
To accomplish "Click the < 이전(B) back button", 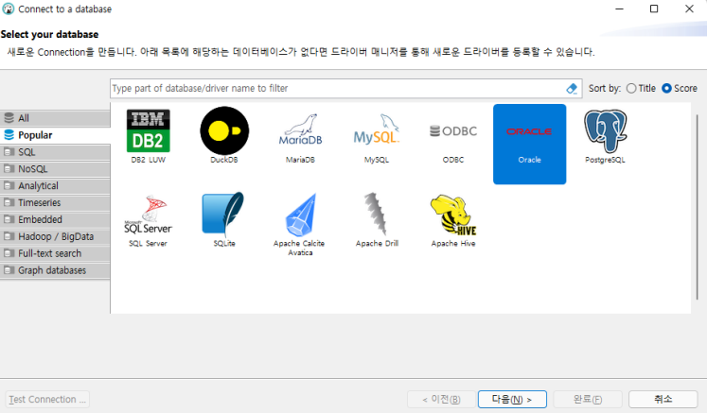I will [441, 400].
